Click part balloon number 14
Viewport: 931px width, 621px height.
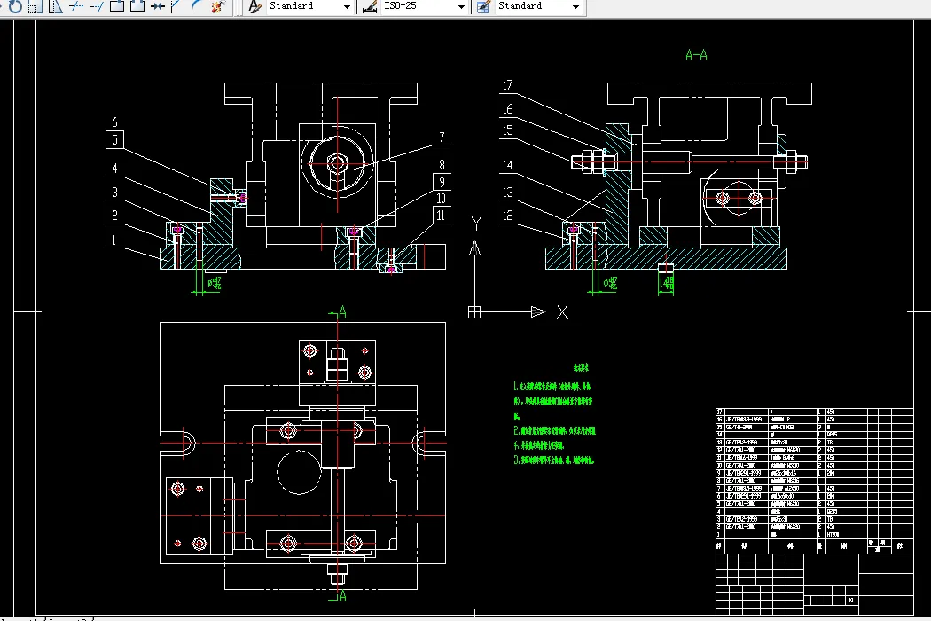pos(508,165)
